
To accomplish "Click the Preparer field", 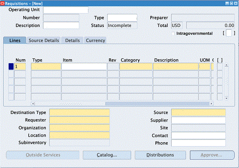I will (x=203, y=18).
